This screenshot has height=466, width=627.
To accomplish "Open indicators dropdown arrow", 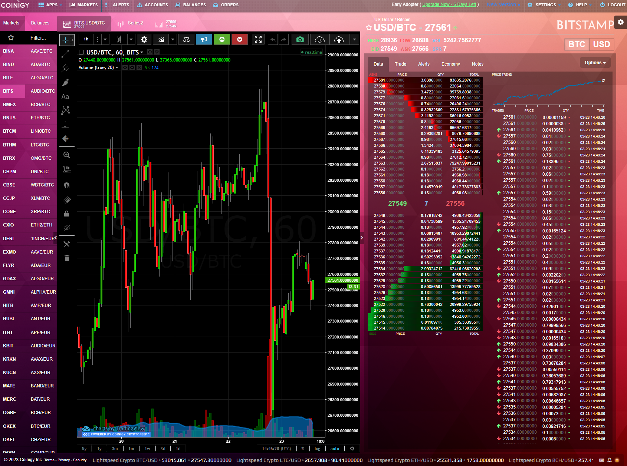I will [173, 39].
